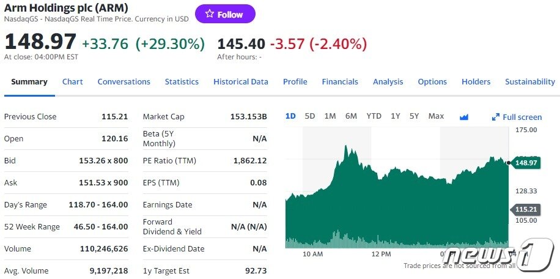The height and width of the screenshot is (279, 560).
Task: Switch to the Options tab
Action: [432, 82]
